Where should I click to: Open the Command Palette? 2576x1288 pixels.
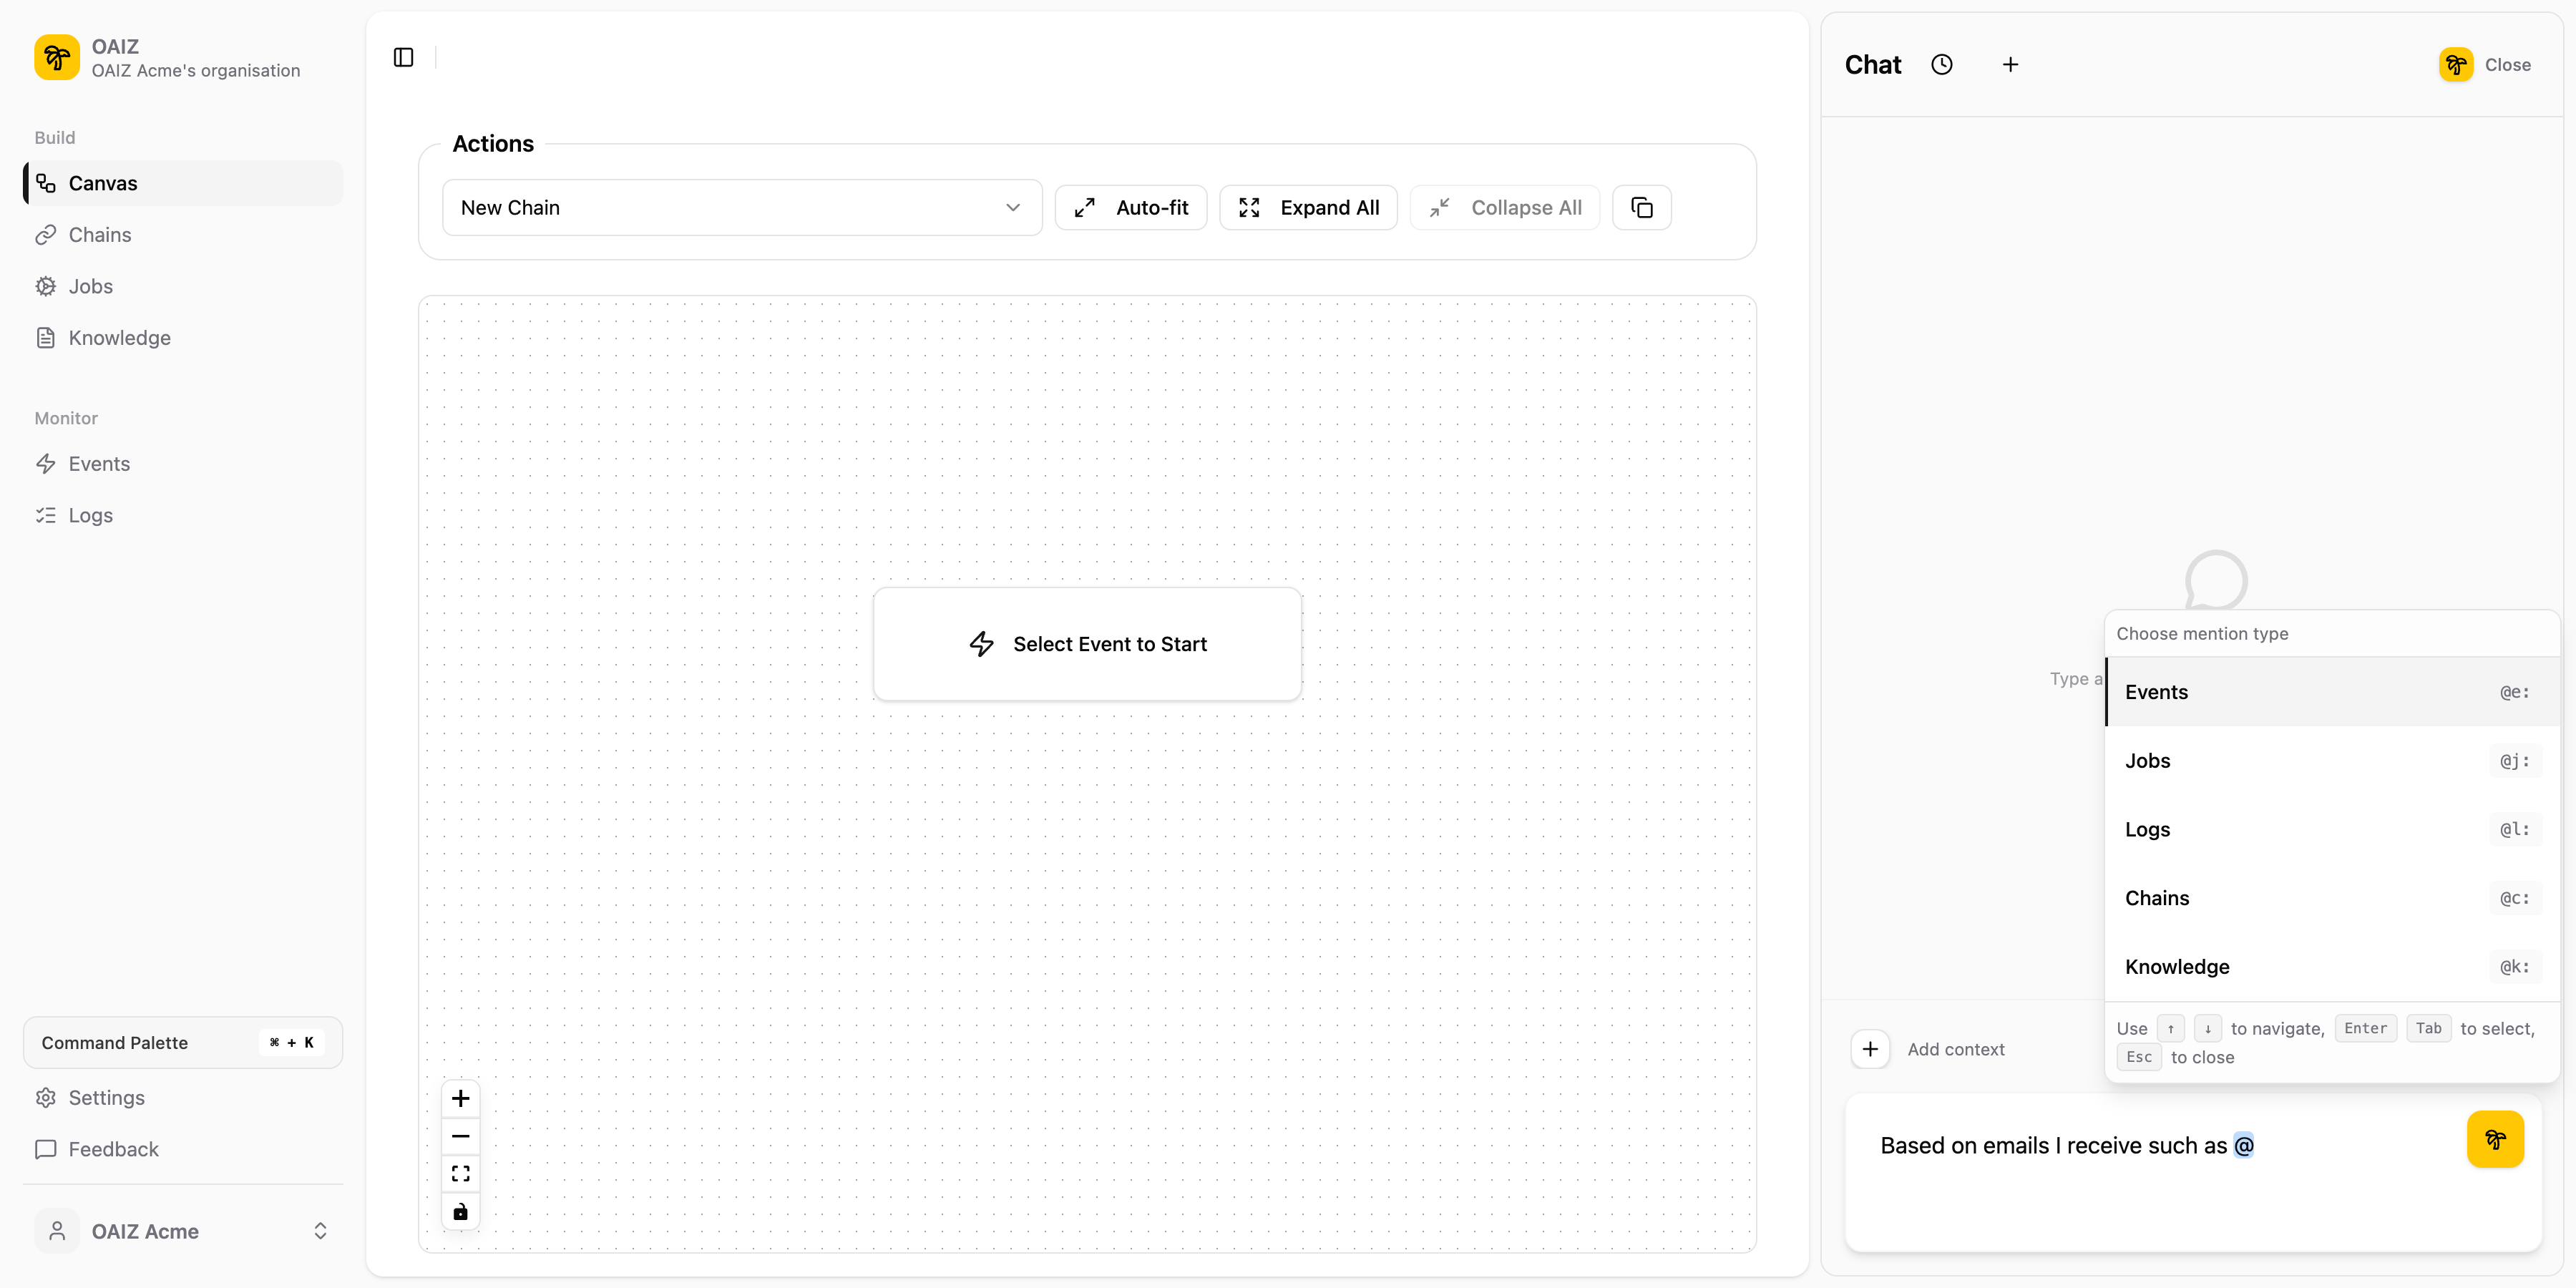tap(181, 1042)
